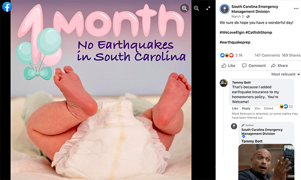Open the post's three-dot options menu
Screen dimensions: 301x180
coord(297,8)
